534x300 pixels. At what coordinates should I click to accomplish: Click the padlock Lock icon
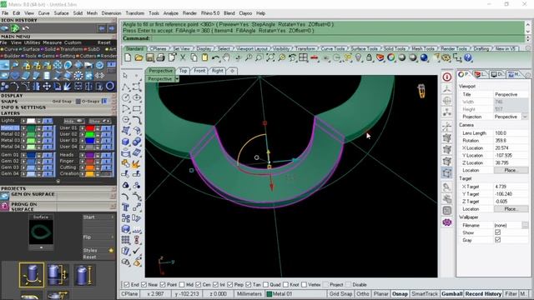tap(369, 57)
